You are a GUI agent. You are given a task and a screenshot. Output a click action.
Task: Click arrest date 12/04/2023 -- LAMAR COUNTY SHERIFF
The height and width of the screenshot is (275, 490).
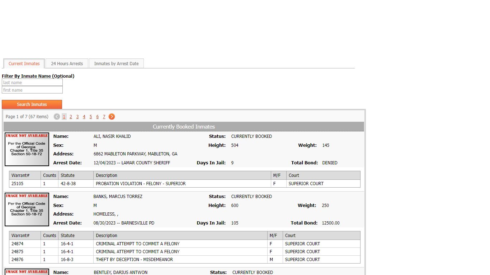tap(132, 163)
